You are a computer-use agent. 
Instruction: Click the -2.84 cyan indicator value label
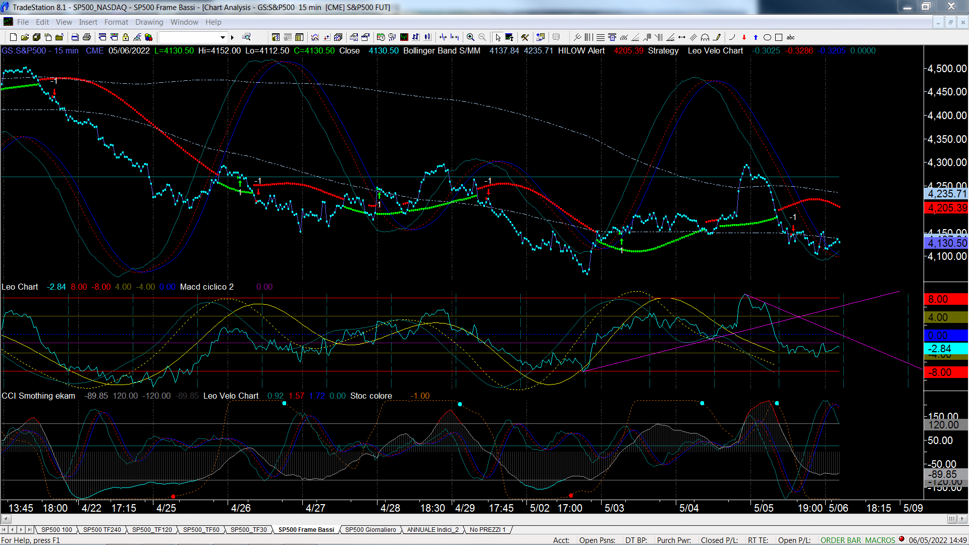point(946,349)
